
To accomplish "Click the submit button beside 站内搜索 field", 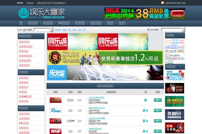I will (183, 29).
